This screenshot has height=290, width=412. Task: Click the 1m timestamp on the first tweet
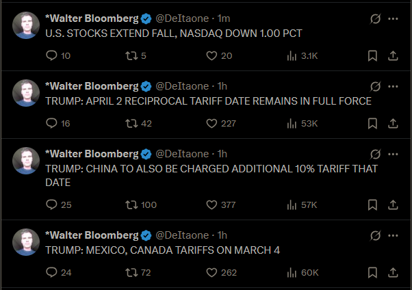tap(224, 18)
